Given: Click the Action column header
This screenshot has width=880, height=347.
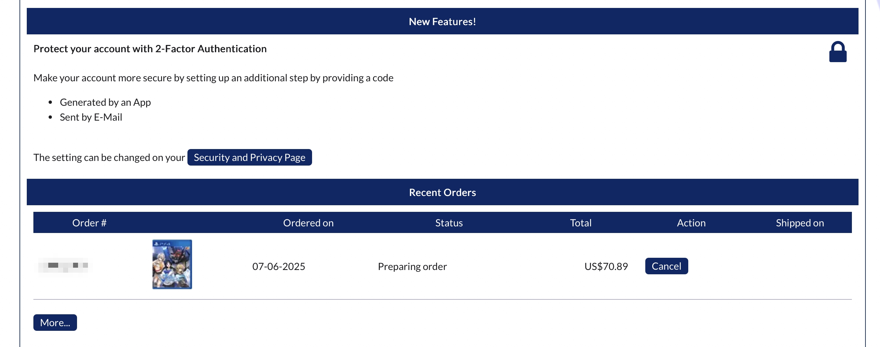Looking at the screenshot, I should pyautogui.click(x=691, y=223).
